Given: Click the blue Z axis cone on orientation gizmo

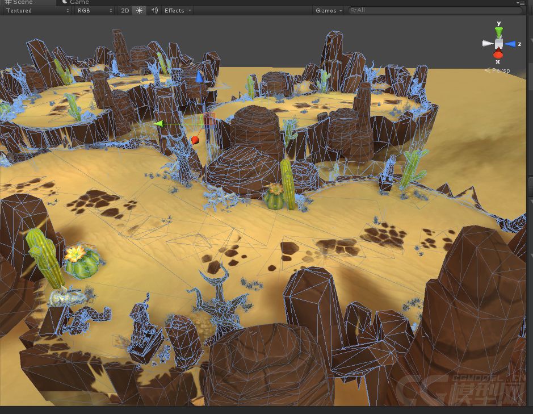Looking at the screenshot, I should 510,44.
